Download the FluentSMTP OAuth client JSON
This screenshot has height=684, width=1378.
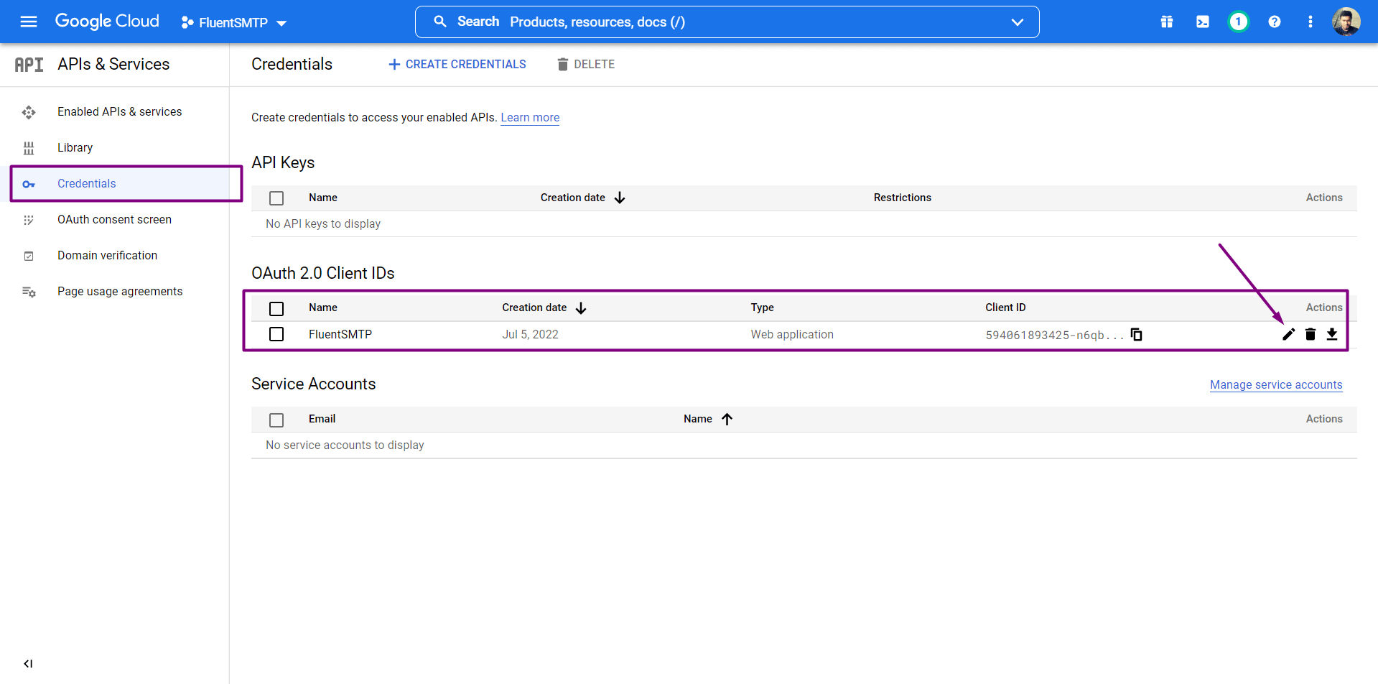[1332, 334]
